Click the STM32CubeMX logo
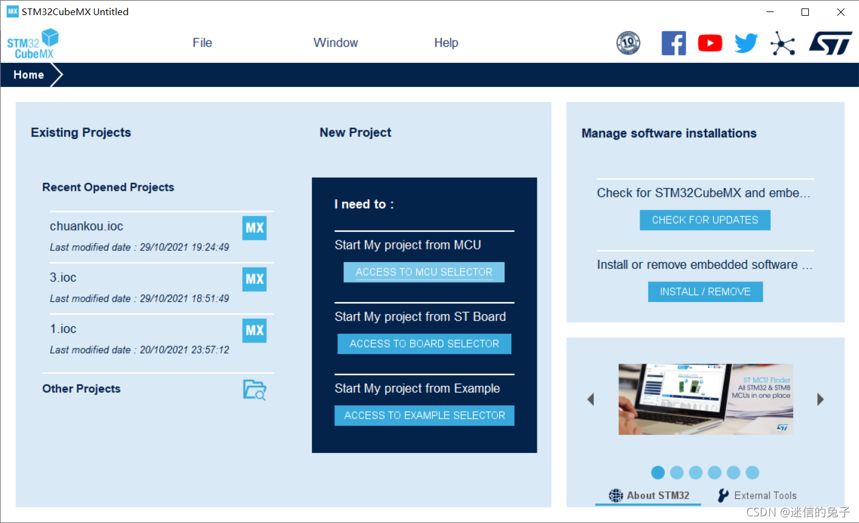This screenshot has height=523, width=859. [x=33, y=44]
